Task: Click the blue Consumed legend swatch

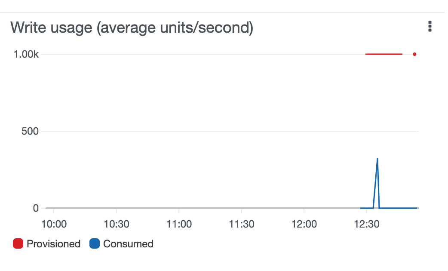Action: click(95, 243)
